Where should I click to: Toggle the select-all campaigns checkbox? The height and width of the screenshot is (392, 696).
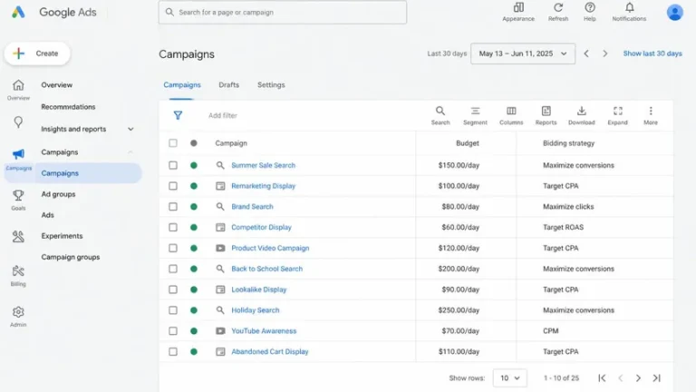[173, 143]
